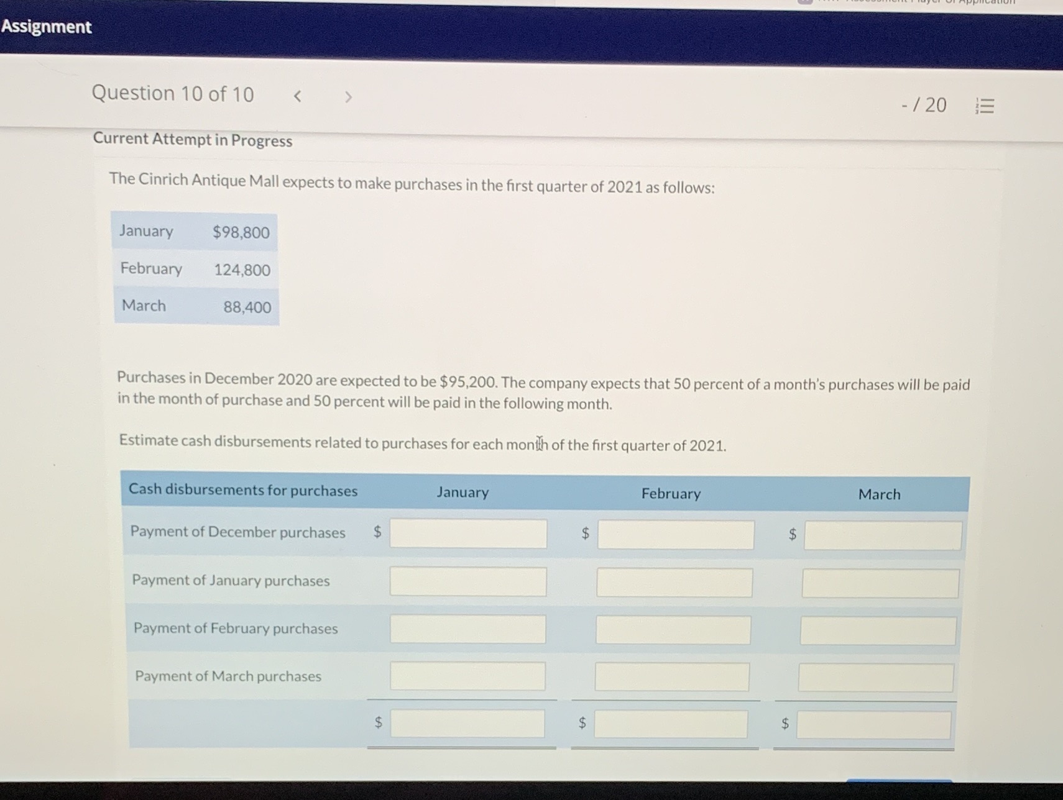The height and width of the screenshot is (800, 1063).
Task: Click the March total disbursements field
Action: (x=874, y=725)
